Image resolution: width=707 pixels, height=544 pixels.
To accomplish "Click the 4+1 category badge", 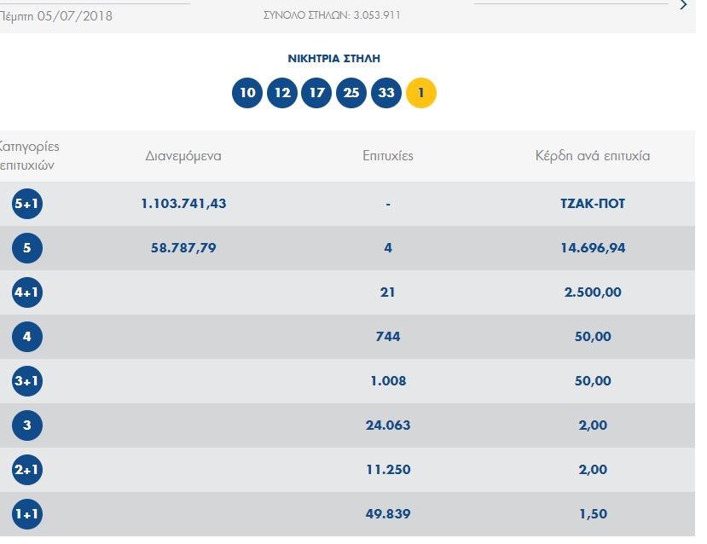I will tap(27, 292).
